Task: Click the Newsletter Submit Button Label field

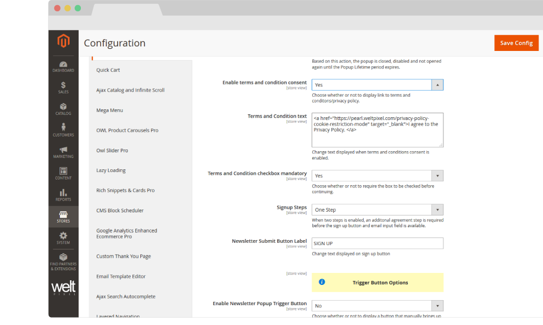Action: tap(377, 243)
